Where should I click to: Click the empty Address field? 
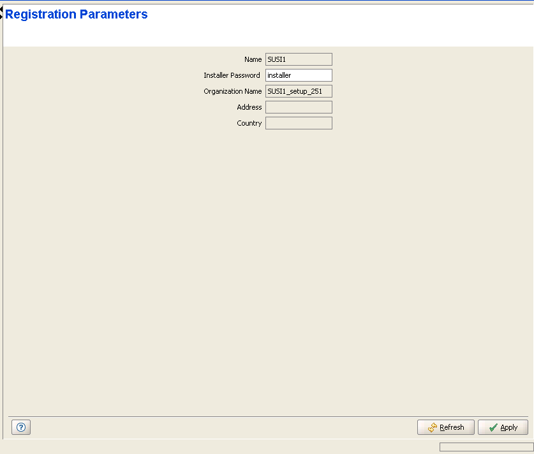pyautogui.click(x=299, y=107)
